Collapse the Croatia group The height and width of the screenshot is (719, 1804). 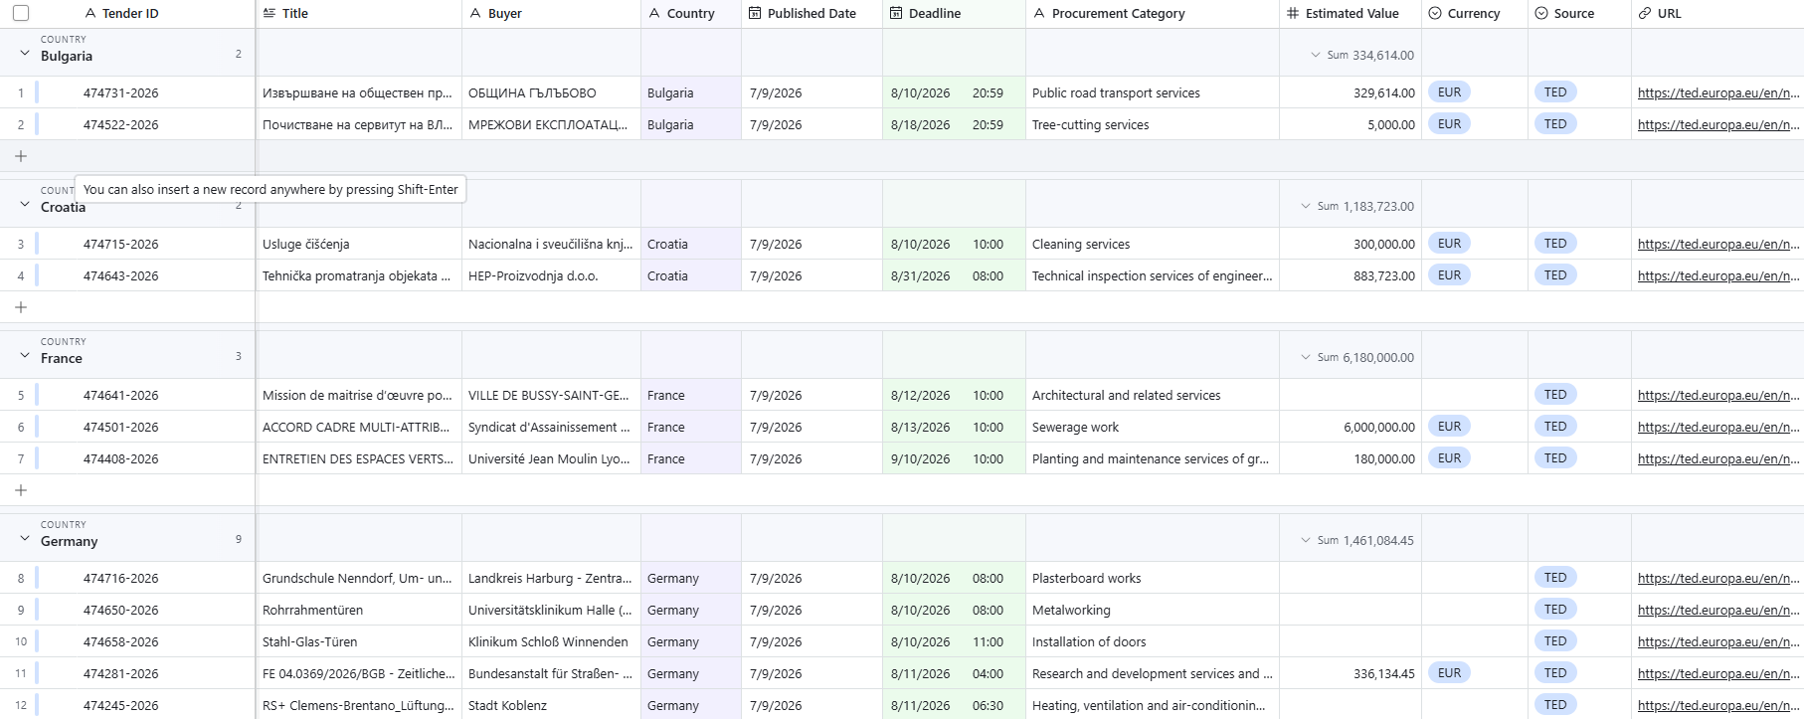click(24, 204)
